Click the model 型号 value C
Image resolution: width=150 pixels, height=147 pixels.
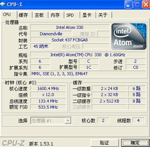point(89,61)
